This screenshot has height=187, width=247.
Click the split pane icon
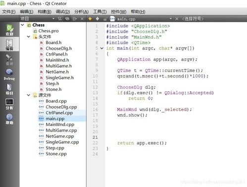pos(75,19)
